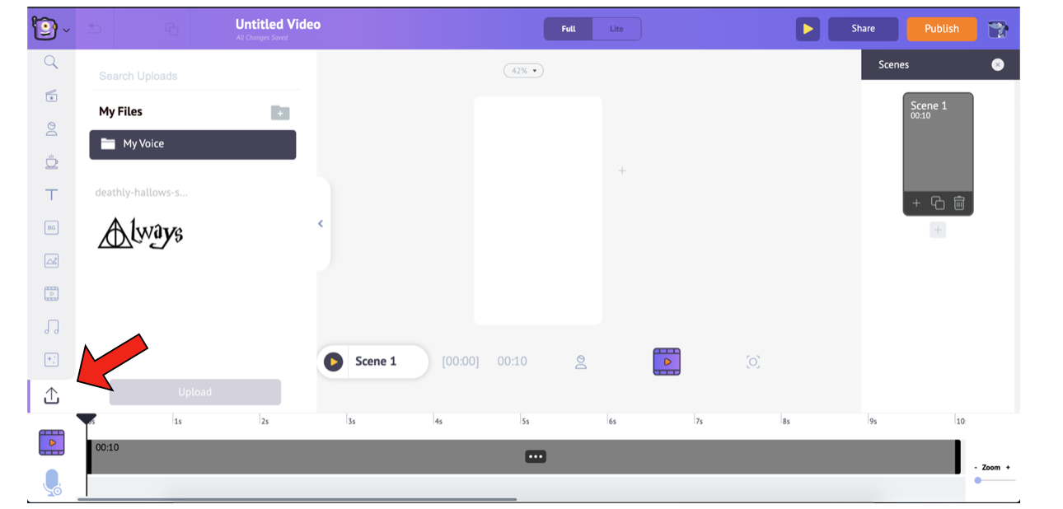This screenshot has width=1063, height=509.
Task: Expand the logo menu dropdown arrow
Action: [67, 30]
